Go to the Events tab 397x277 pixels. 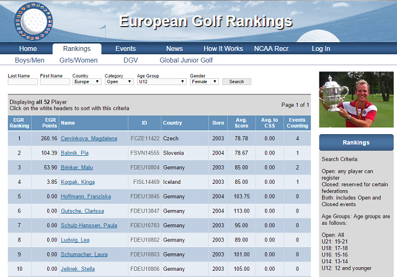pos(125,48)
